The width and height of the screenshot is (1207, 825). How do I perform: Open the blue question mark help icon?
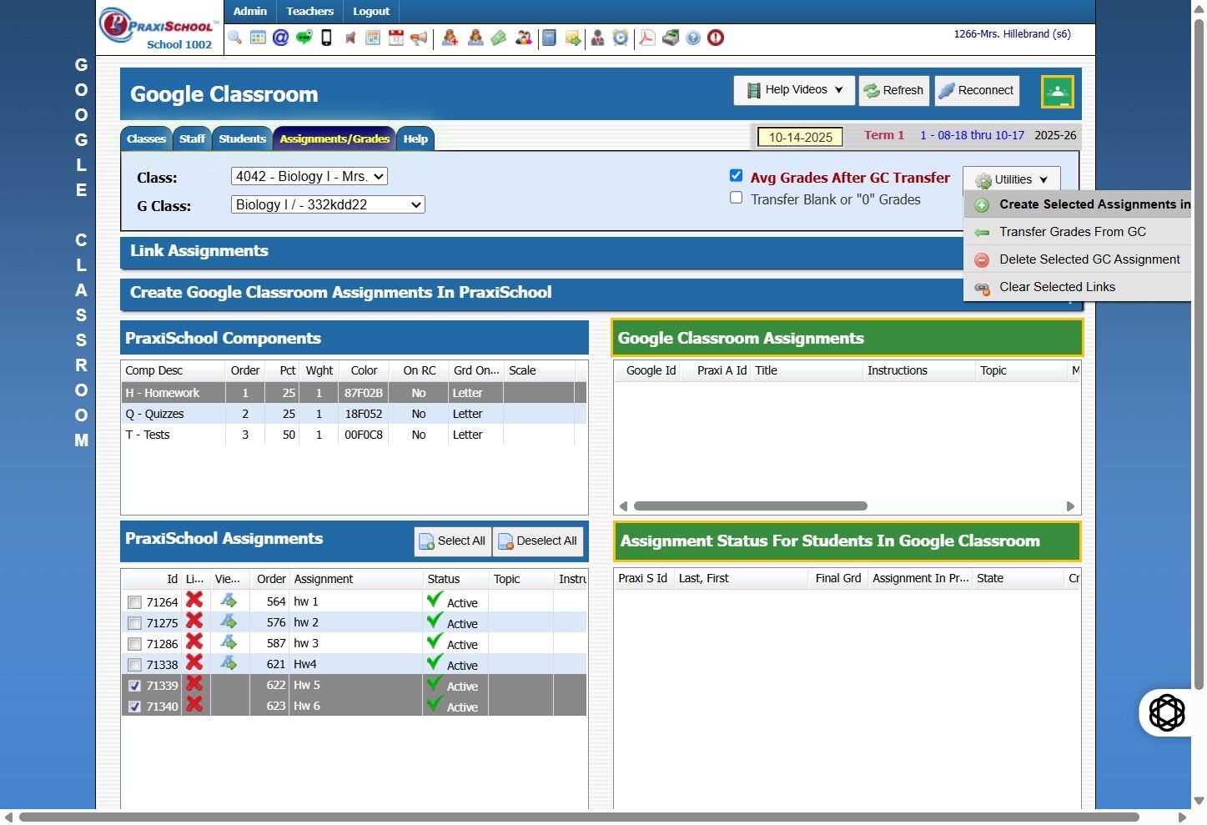pyautogui.click(x=693, y=38)
